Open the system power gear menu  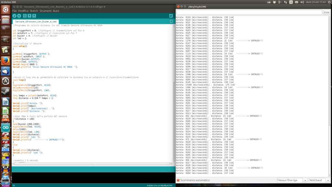[329, 2]
